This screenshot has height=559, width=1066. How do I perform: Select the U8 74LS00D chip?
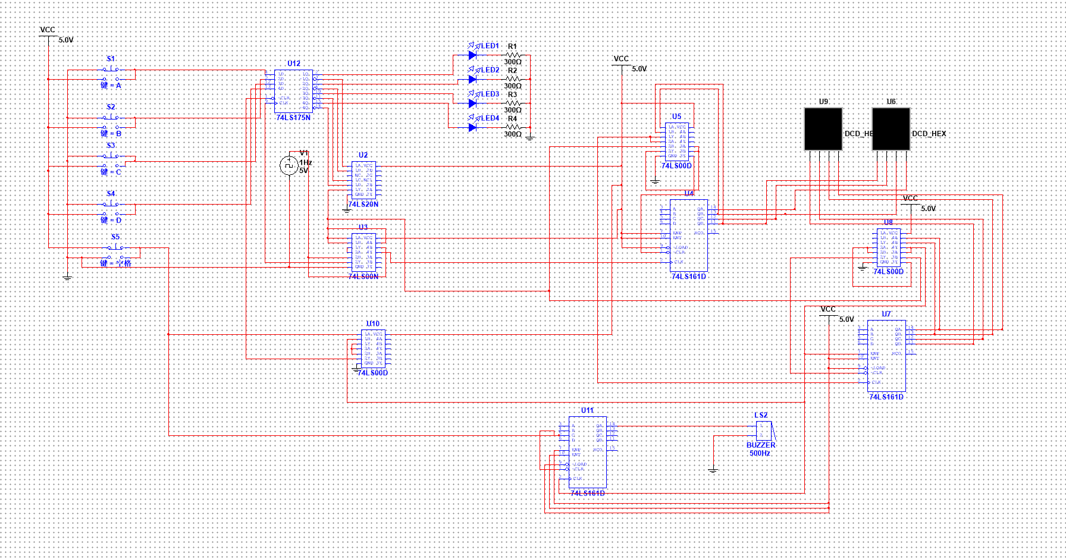point(888,247)
